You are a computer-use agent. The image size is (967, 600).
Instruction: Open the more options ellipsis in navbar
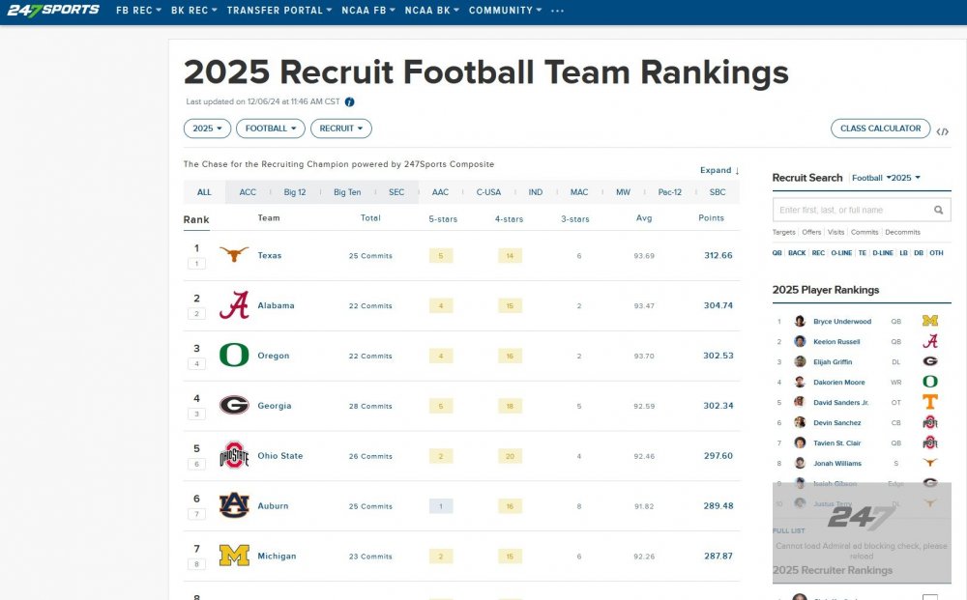557,11
